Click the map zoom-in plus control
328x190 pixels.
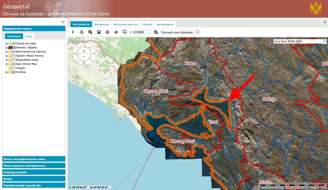[x=84, y=51]
